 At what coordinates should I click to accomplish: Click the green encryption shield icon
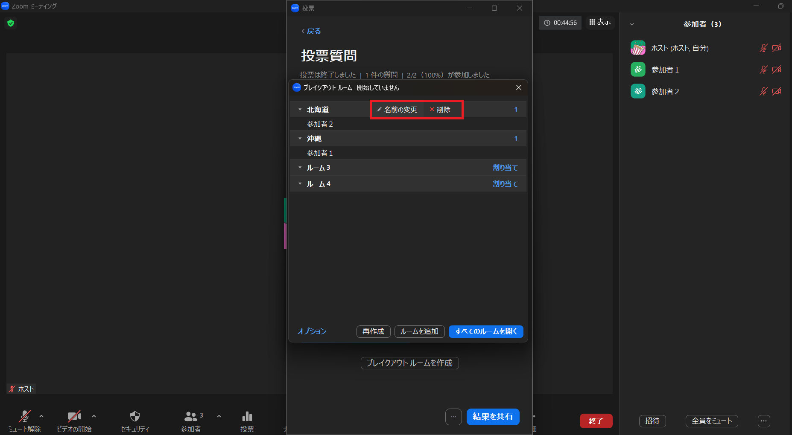[11, 23]
